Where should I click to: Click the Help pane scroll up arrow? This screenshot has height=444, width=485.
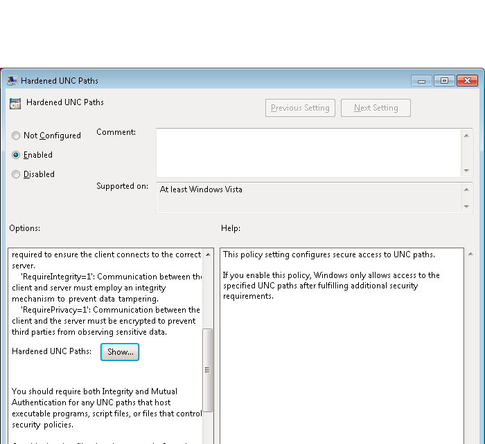470,254
